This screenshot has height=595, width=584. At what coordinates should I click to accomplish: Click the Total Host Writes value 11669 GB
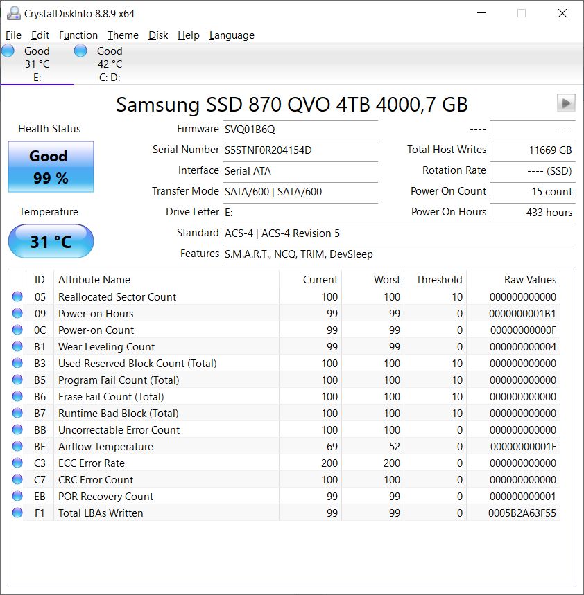coord(533,150)
